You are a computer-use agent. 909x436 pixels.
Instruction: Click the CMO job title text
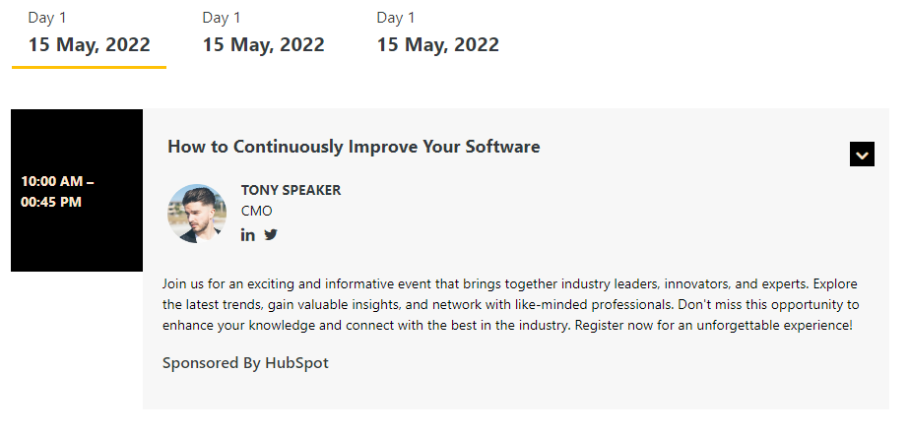point(256,211)
